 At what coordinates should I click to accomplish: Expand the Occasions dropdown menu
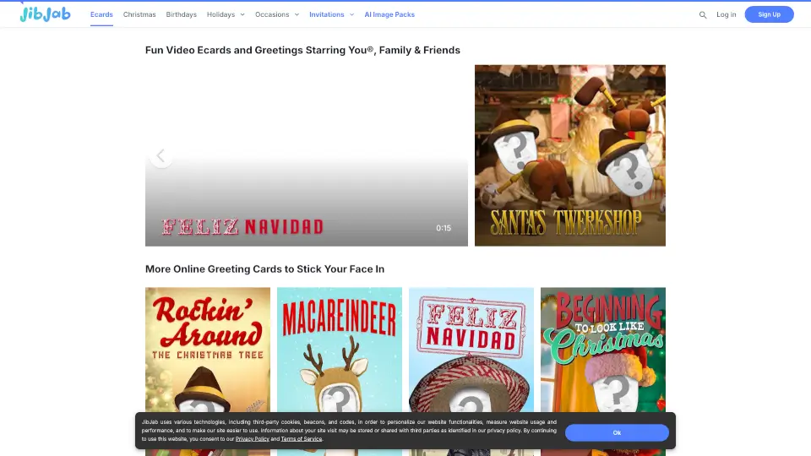[277, 14]
